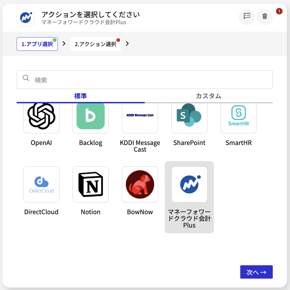This screenshot has width=290, height=290.
Task: Click the BowNow label text
Action: tap(140, 212)
